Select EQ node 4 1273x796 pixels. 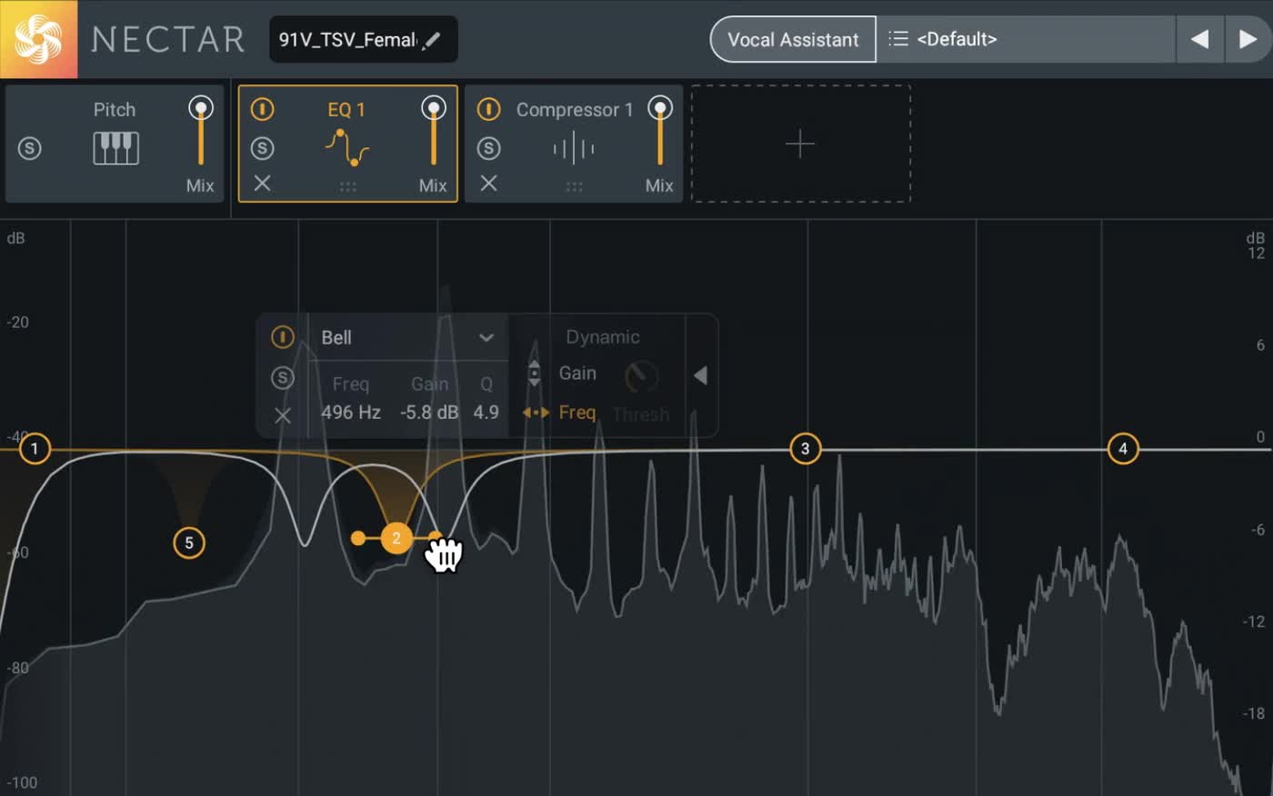(1123, 449)
